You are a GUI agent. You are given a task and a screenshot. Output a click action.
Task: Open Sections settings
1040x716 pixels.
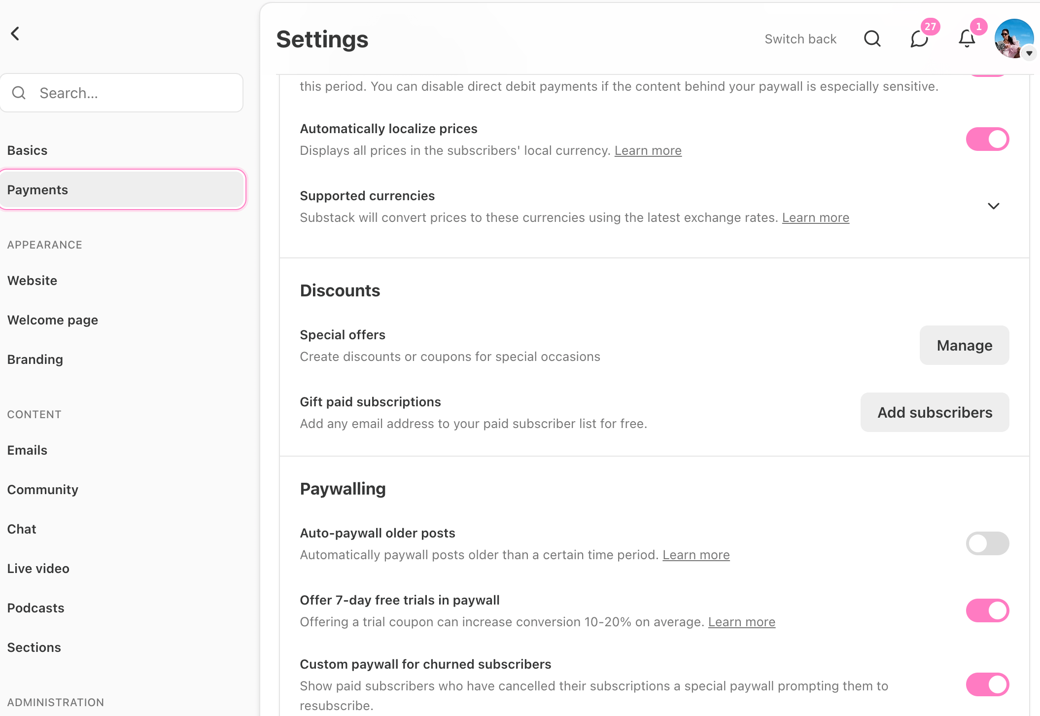point(34,647)
